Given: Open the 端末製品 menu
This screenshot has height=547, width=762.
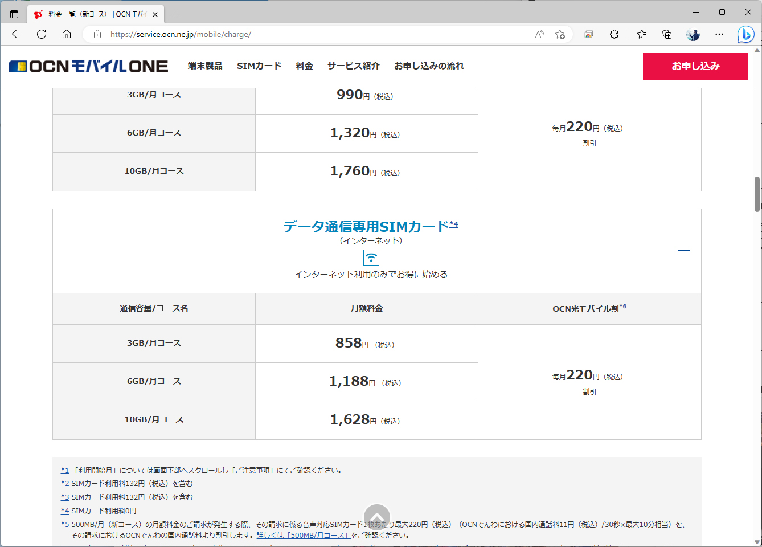Looking at the screenshot, I should (x=205, y=66).
